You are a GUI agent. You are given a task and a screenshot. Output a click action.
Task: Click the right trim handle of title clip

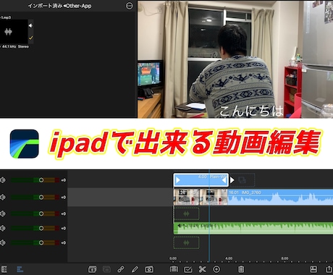[x=224, y=180]
